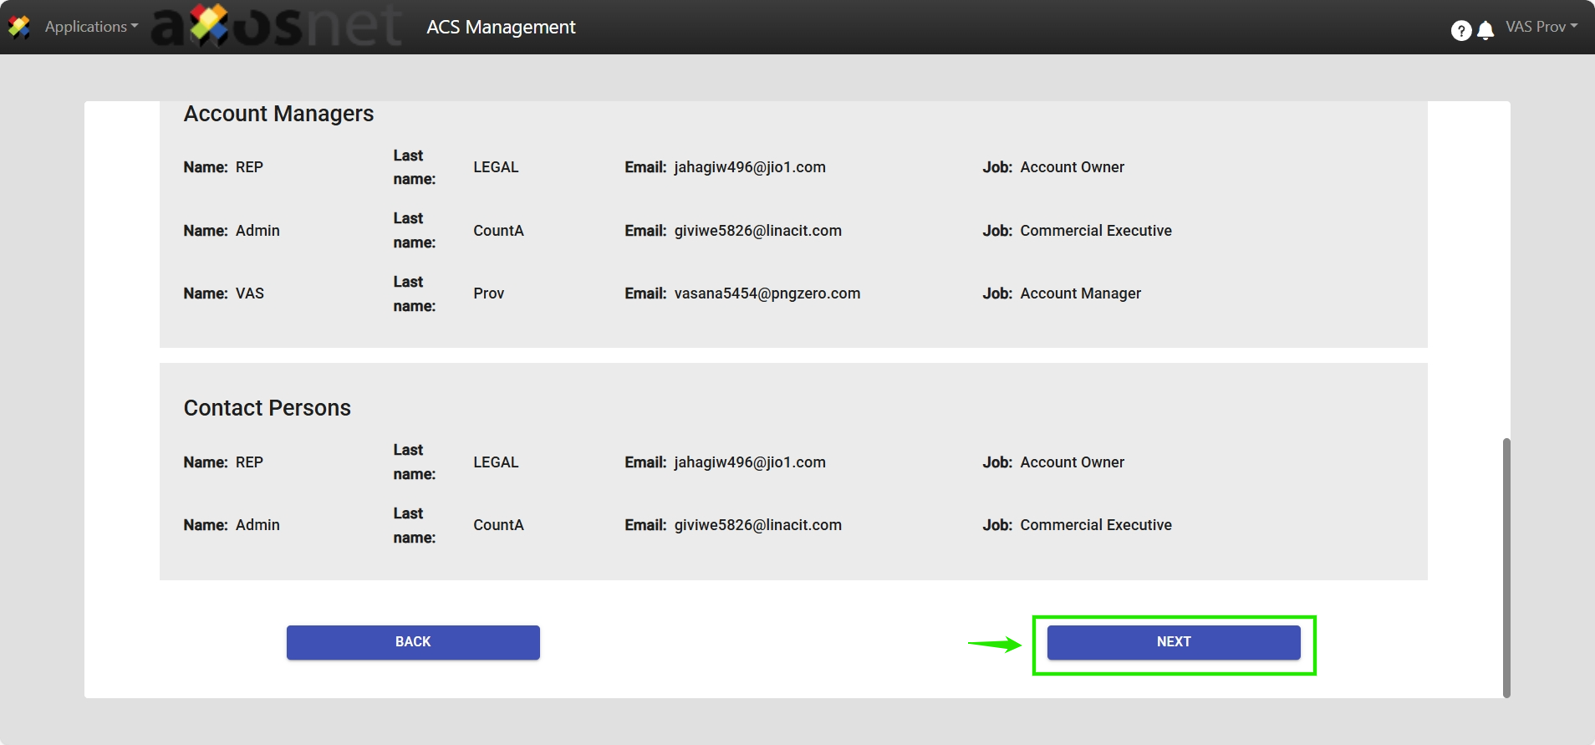Click jahagiw496@jio1.com email under Account Managers
The width and height of the screenshot is (1595, 745).
point(749,167)
